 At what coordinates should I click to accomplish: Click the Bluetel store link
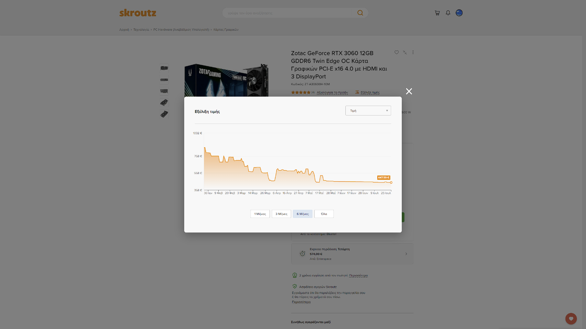click(x=331, y=234)
